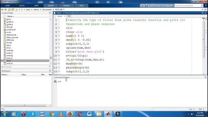Open the help question mark icon

click(x=172, y=6)
